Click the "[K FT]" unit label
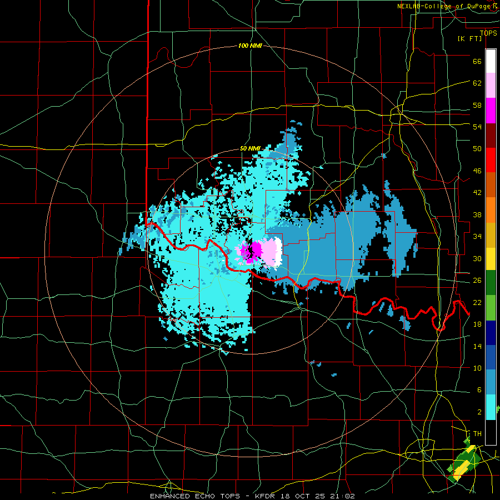Viewport: 500px width, 500px height. point(469,39)
